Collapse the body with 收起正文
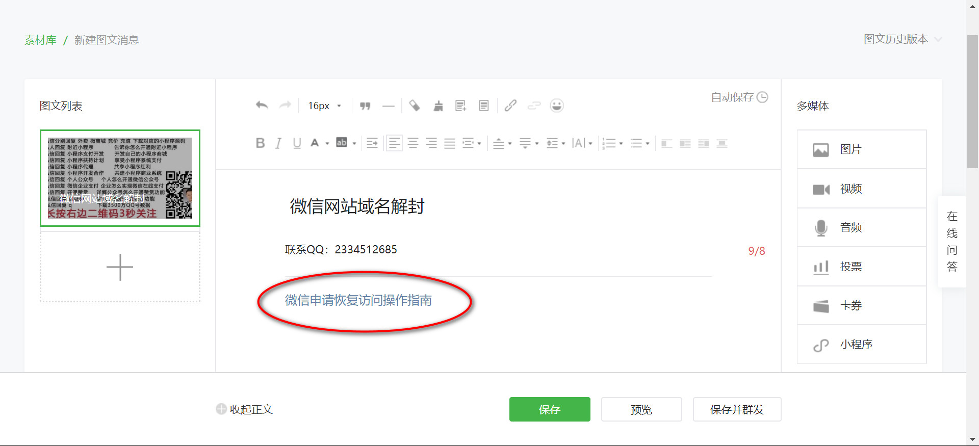979x446 pixels. click(x=244, y=409)
